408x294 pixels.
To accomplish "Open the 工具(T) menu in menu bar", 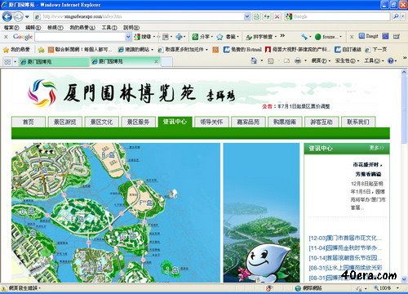I will tap(109, 28).
